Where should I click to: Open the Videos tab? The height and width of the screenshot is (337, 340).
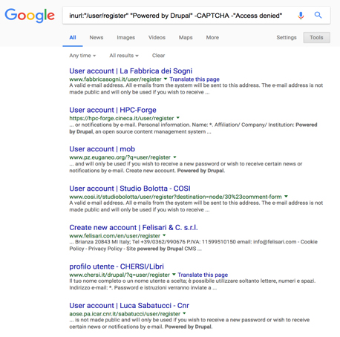click(x=157, y=38)
